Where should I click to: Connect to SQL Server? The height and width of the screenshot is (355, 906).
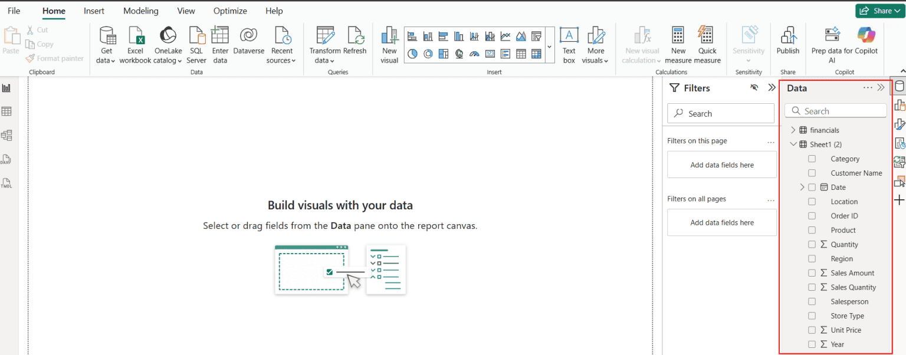[196, 45]
